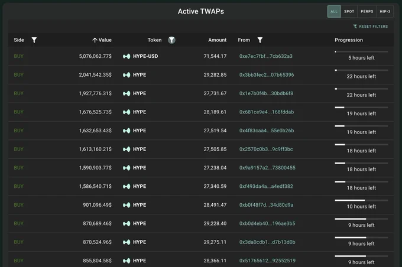
Task: Open address 0xb0d4eb40...196ae3b5
Action: [x=267, y=223]
